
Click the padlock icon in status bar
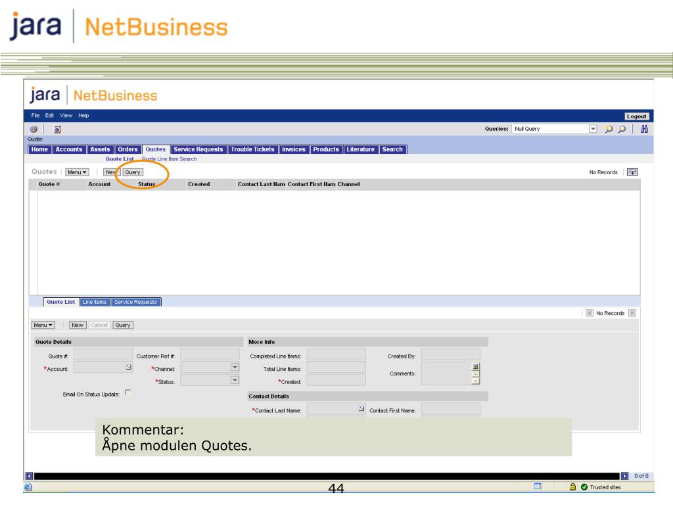tap(572, 487)
